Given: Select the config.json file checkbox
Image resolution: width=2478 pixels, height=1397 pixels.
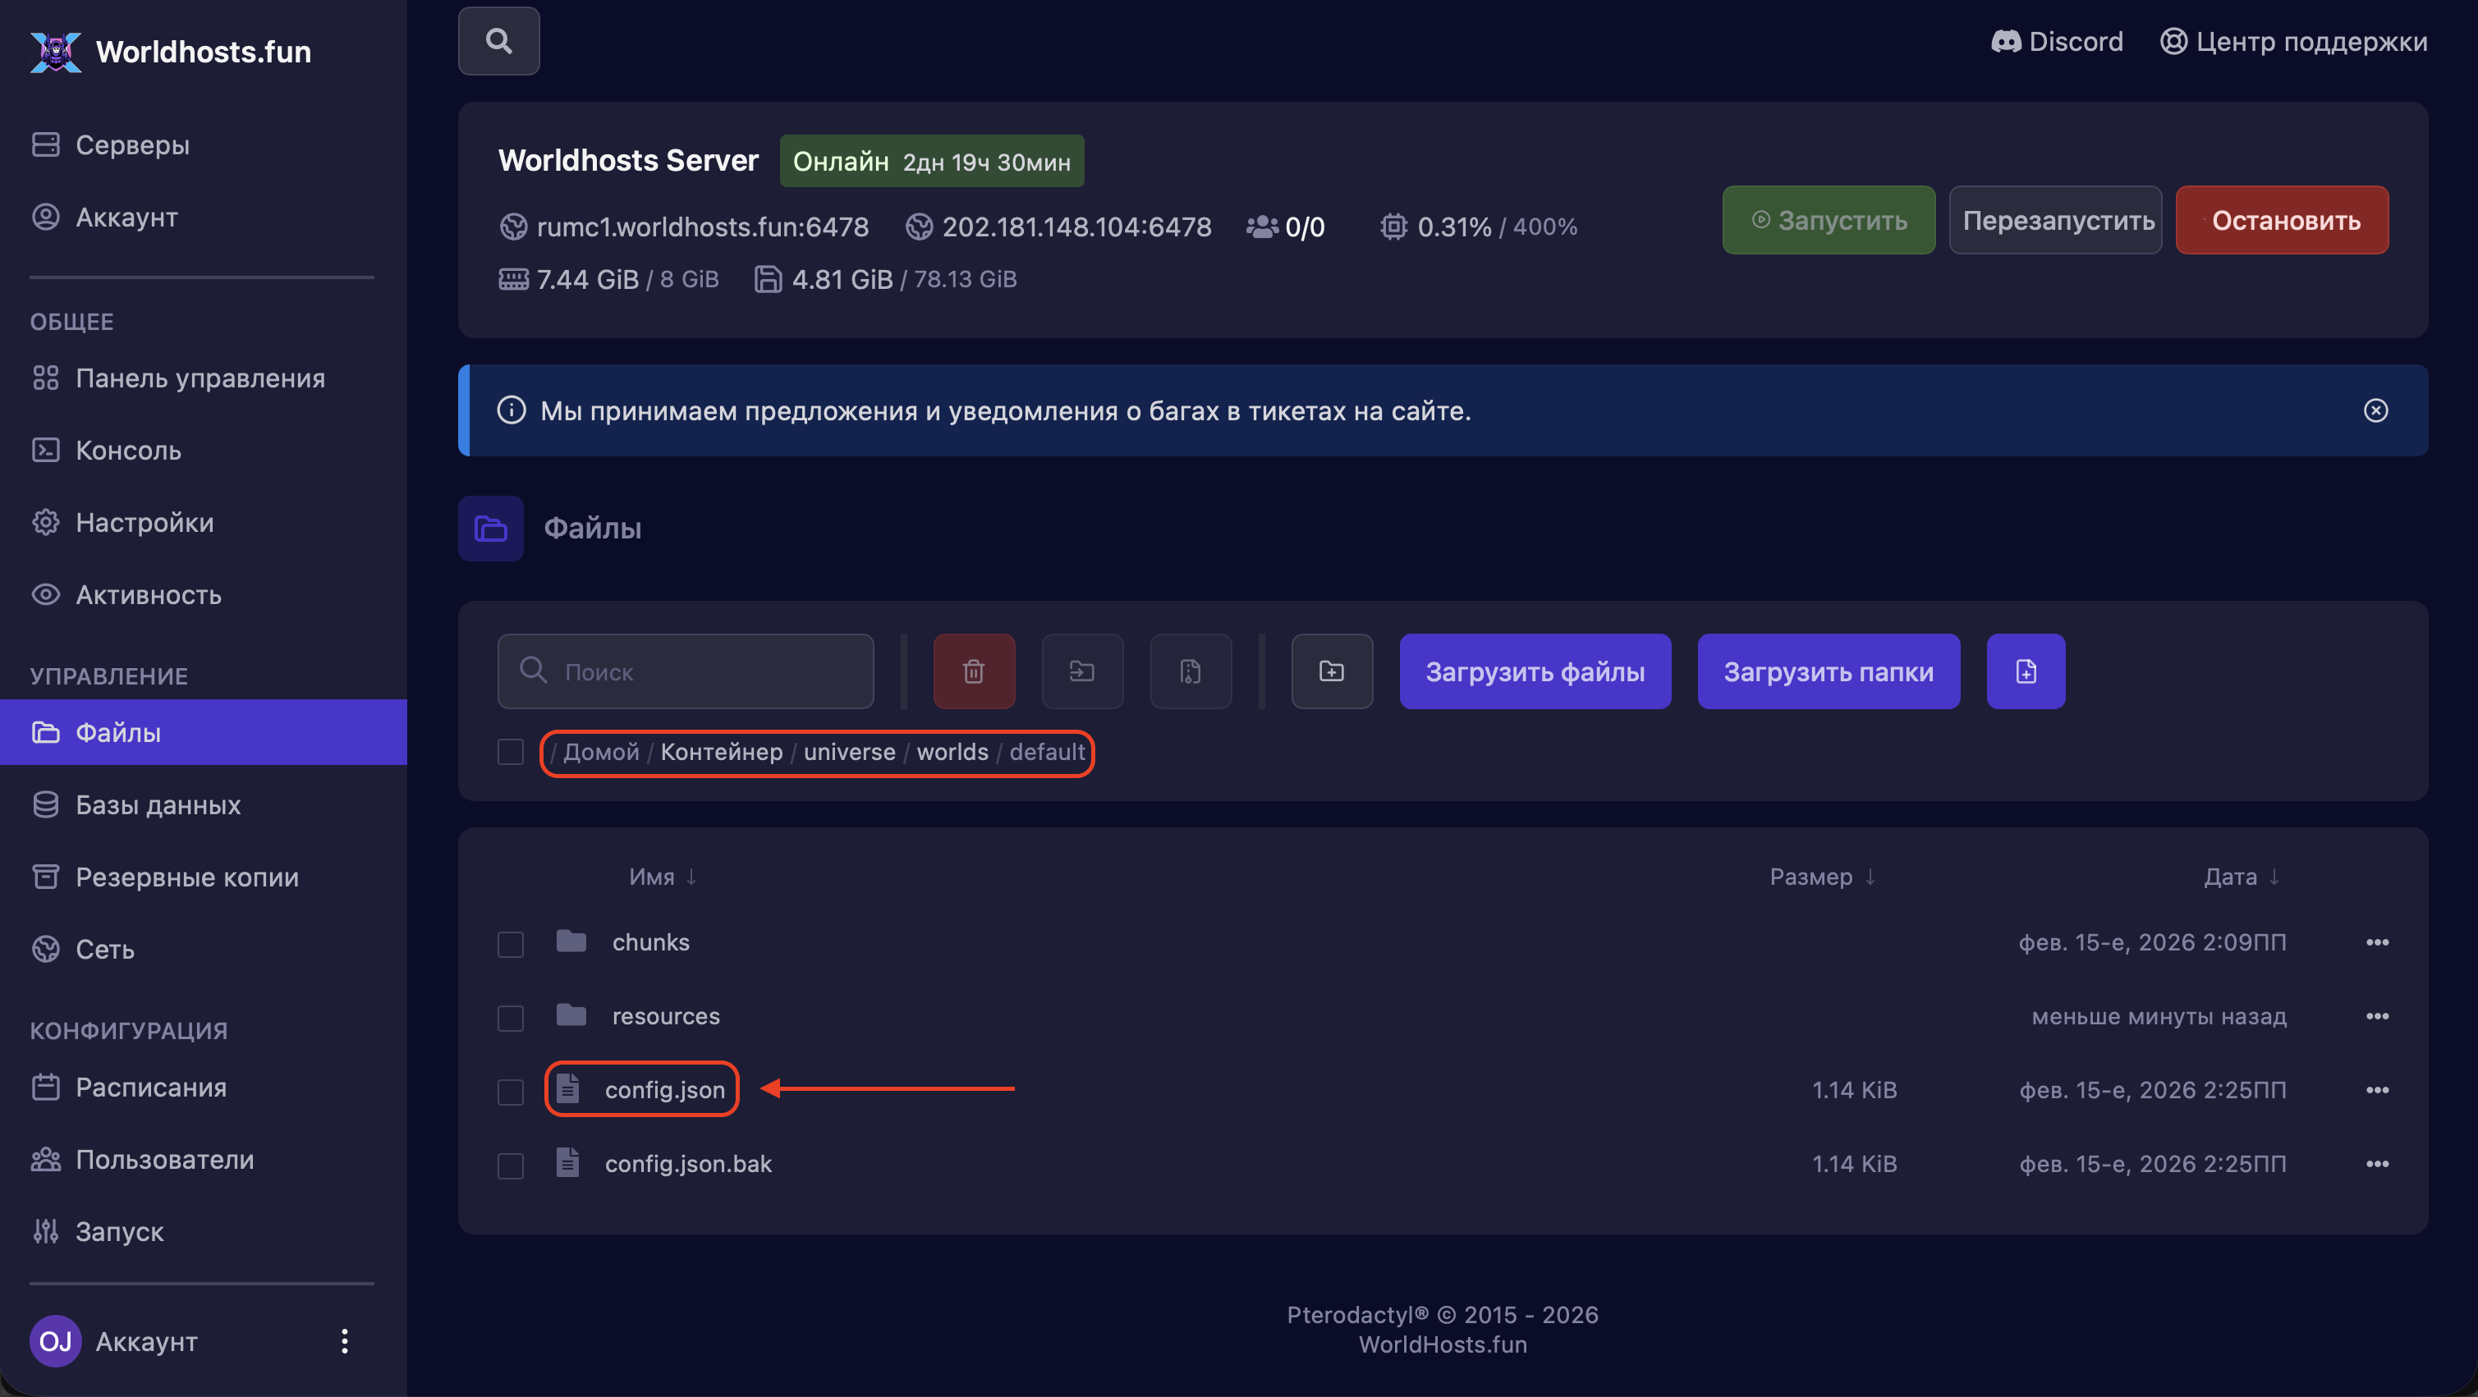Looking at the screenshot, I should click(510, 1092).
